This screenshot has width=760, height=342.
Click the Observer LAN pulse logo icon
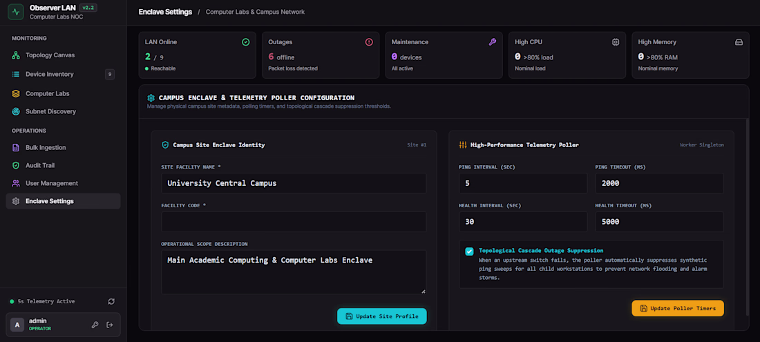pos(16,12)
